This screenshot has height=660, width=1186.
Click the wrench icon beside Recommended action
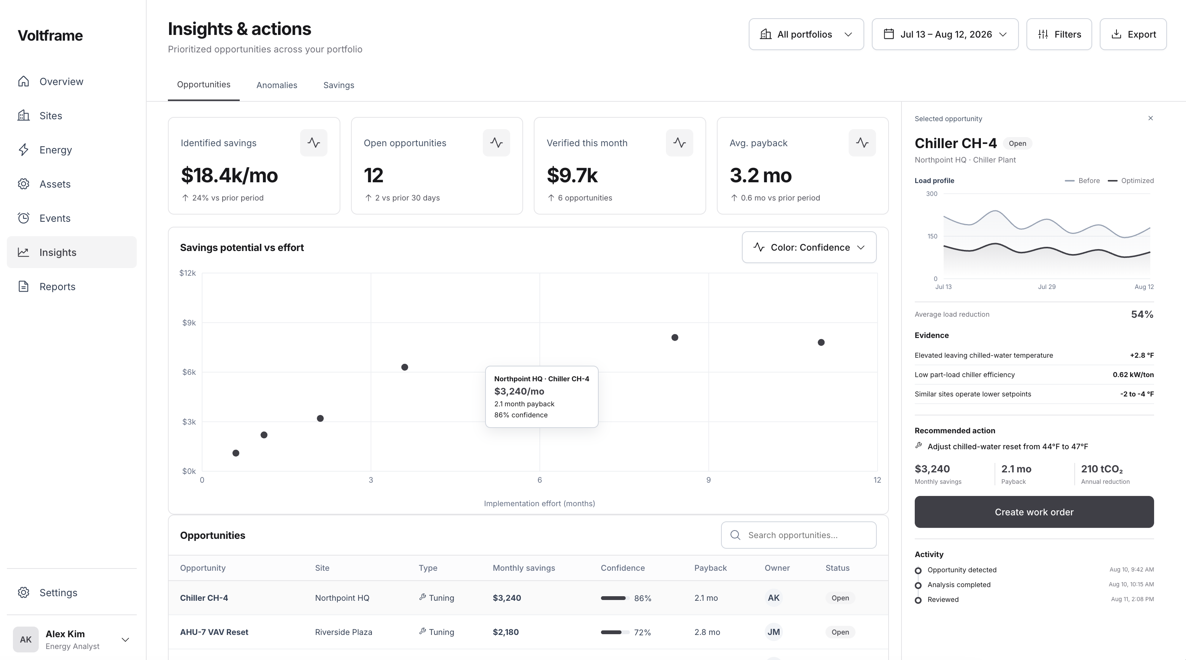[919, 445]
